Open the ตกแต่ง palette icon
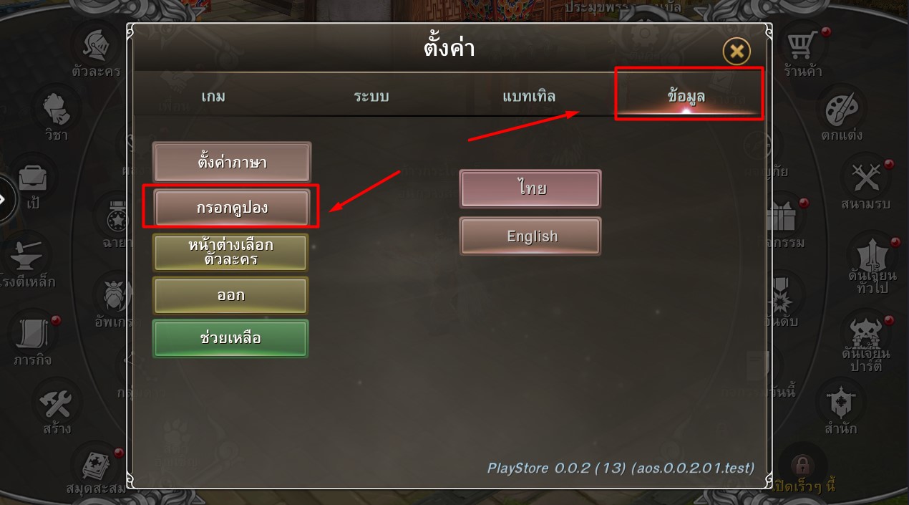The width and height of the screenshot is (909, 505). pos(840,111)
